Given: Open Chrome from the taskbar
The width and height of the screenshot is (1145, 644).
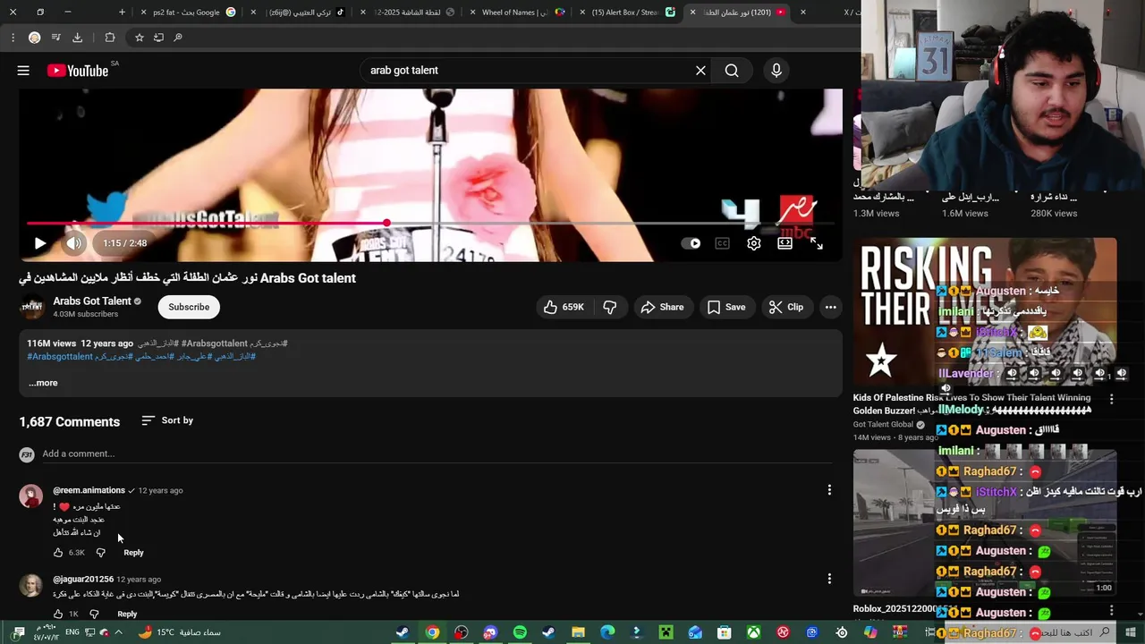Looking at the screenshot, I should [x=432, y=632].
